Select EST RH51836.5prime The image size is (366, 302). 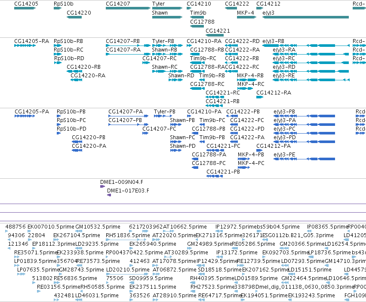[x=128, y=235]
